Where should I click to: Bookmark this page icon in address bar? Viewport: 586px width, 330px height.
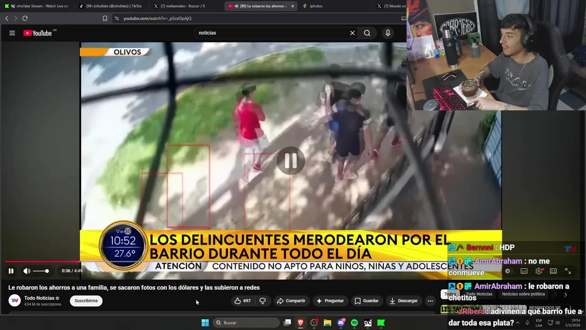pos(105,18)
